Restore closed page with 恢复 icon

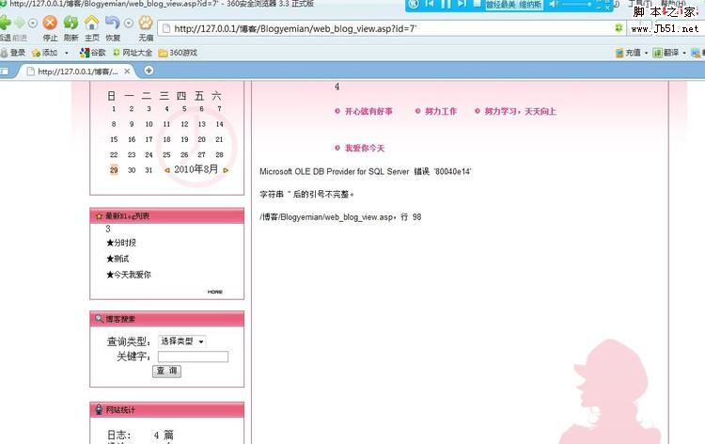coord(113,23)
